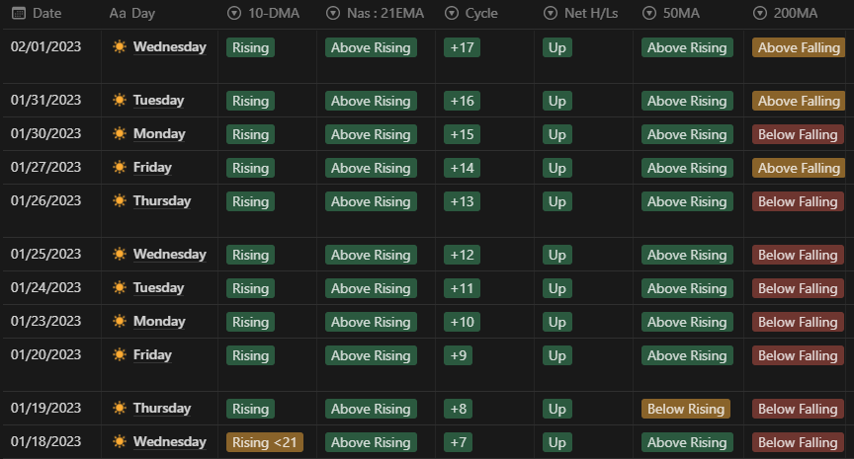Screen dimensions: 854x459
Task: Click the select icon beside 200MA header
Action: point(760,13)
